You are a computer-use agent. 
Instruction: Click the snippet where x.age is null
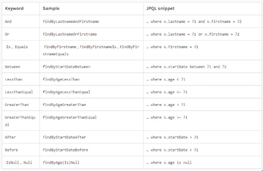click(169, 162)
